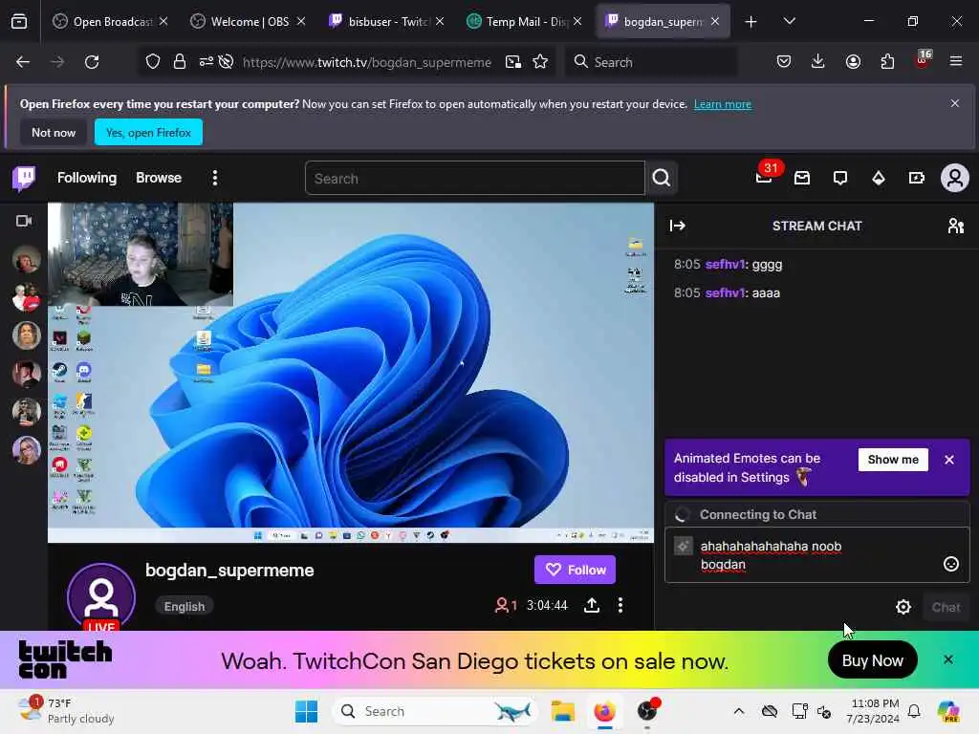Screen dimensions: 979x734
Task: Click Buy Now for TwitchCon tickets
Action: click(x=872, y=660)
